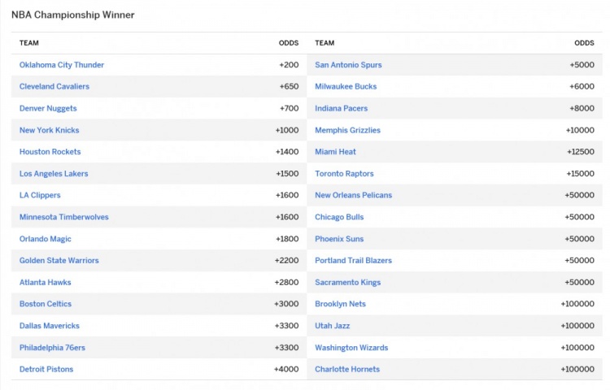Click the left table TEAM column header

(29, 43)
